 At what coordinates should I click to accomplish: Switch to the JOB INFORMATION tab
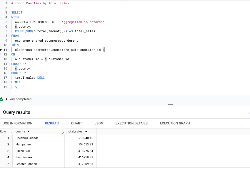coord(18,123)
